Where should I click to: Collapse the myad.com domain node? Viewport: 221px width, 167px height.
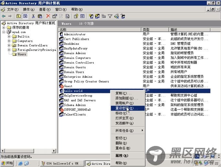tap(4, 32)
